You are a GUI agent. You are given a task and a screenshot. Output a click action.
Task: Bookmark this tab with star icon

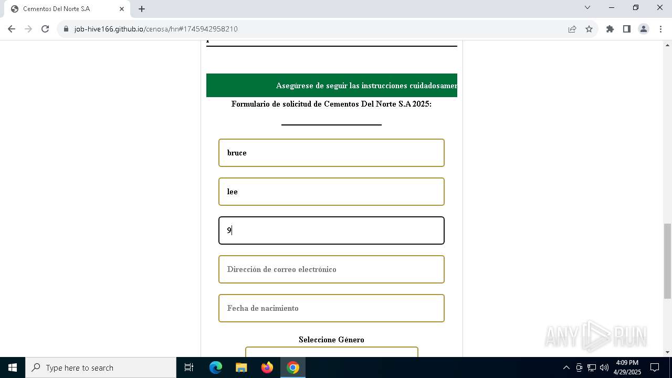point(589,29)
